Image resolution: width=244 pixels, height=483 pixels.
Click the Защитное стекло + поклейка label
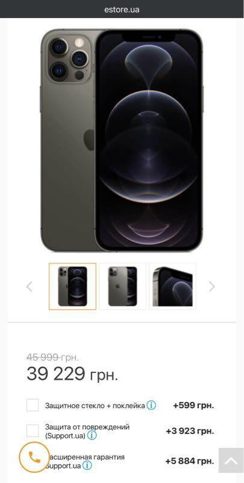pos(95,406)
